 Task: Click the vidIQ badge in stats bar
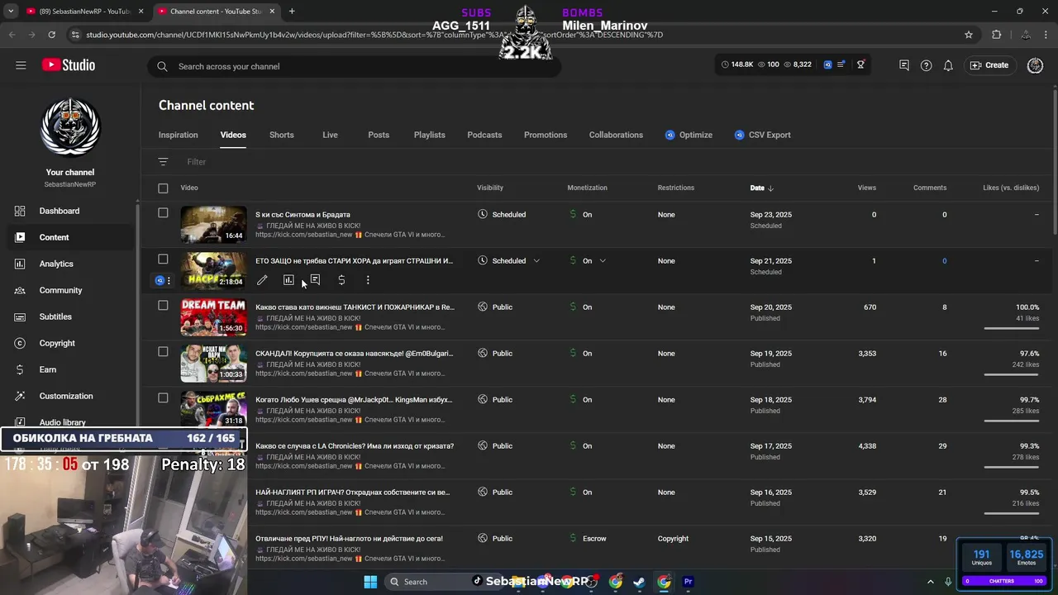(x=827, y=64)
